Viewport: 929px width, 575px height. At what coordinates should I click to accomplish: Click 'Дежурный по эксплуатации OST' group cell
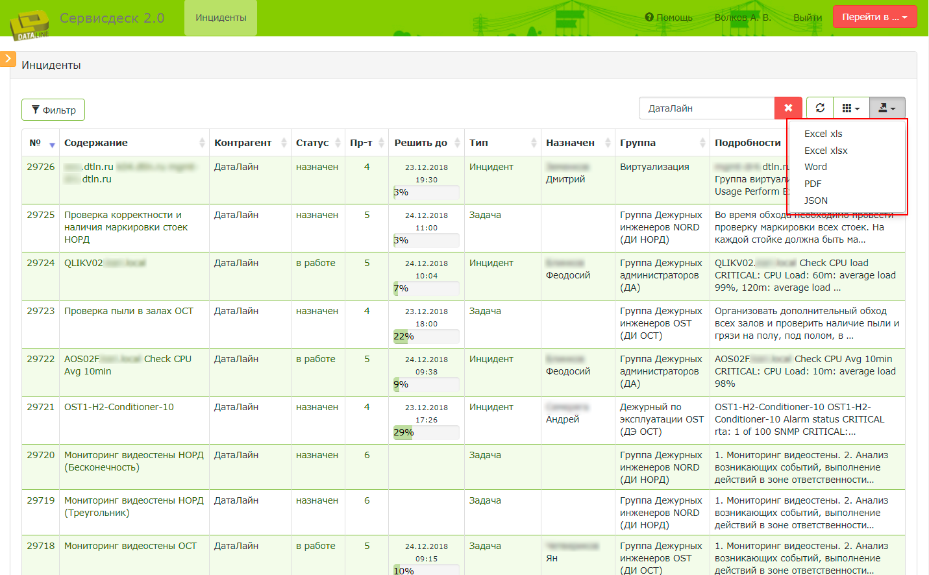[x=662, y=419]
